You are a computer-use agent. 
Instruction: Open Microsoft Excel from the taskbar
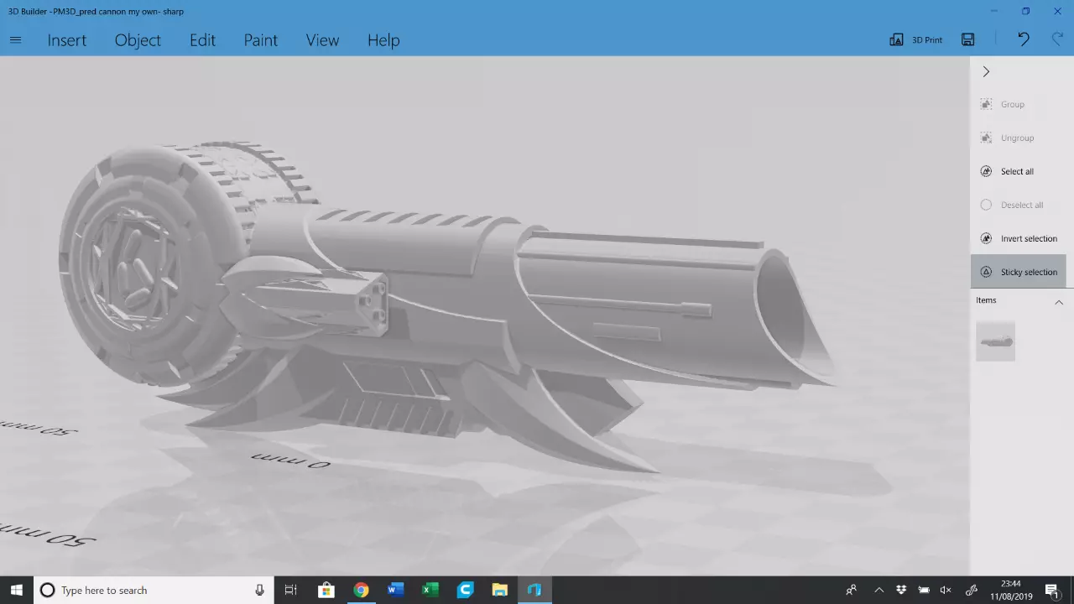point(430,590)
